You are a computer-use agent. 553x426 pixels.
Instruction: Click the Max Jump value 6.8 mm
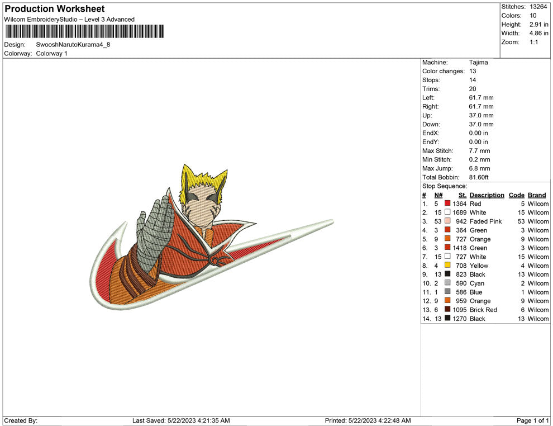pos(479,168)
